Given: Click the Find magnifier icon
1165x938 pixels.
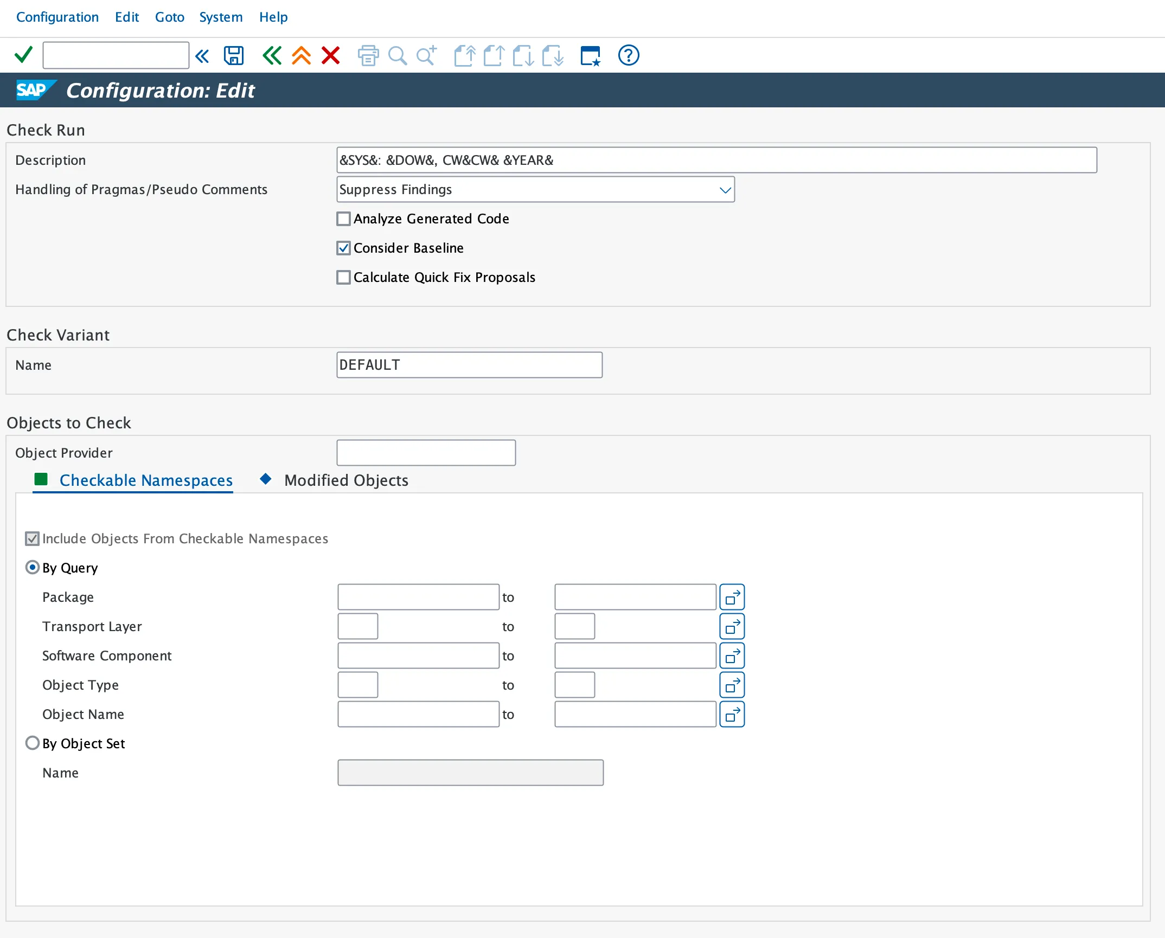Looking at the screenshot, I should [x=398, y=55].
